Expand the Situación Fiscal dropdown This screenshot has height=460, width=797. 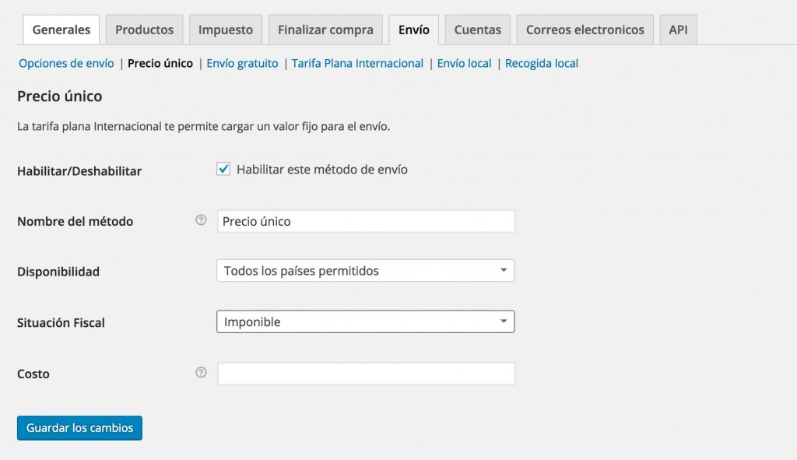point(366,321)
